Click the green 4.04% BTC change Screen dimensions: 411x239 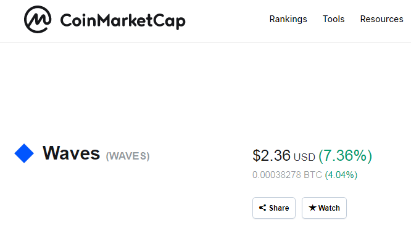pos(341,175)
